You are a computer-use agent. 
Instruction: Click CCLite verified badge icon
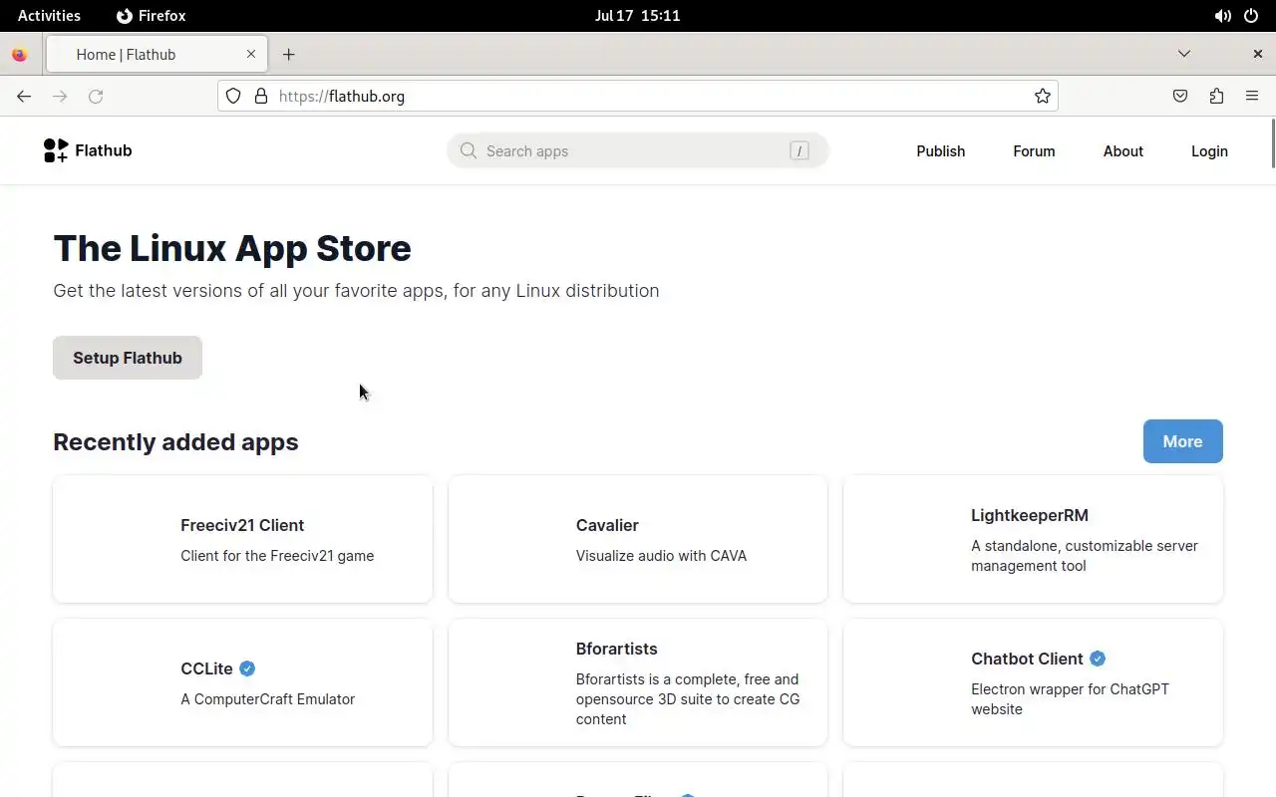point(247,668)
